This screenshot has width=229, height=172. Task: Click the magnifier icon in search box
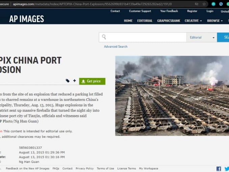(104, 37)
